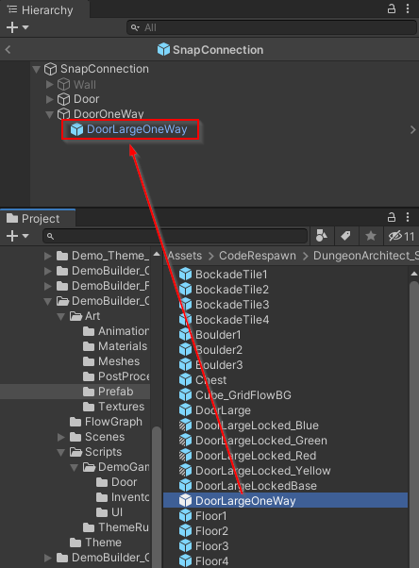Click the Project search input field
The height and width of the screenshot is (568, 419).
coord(176,236)
